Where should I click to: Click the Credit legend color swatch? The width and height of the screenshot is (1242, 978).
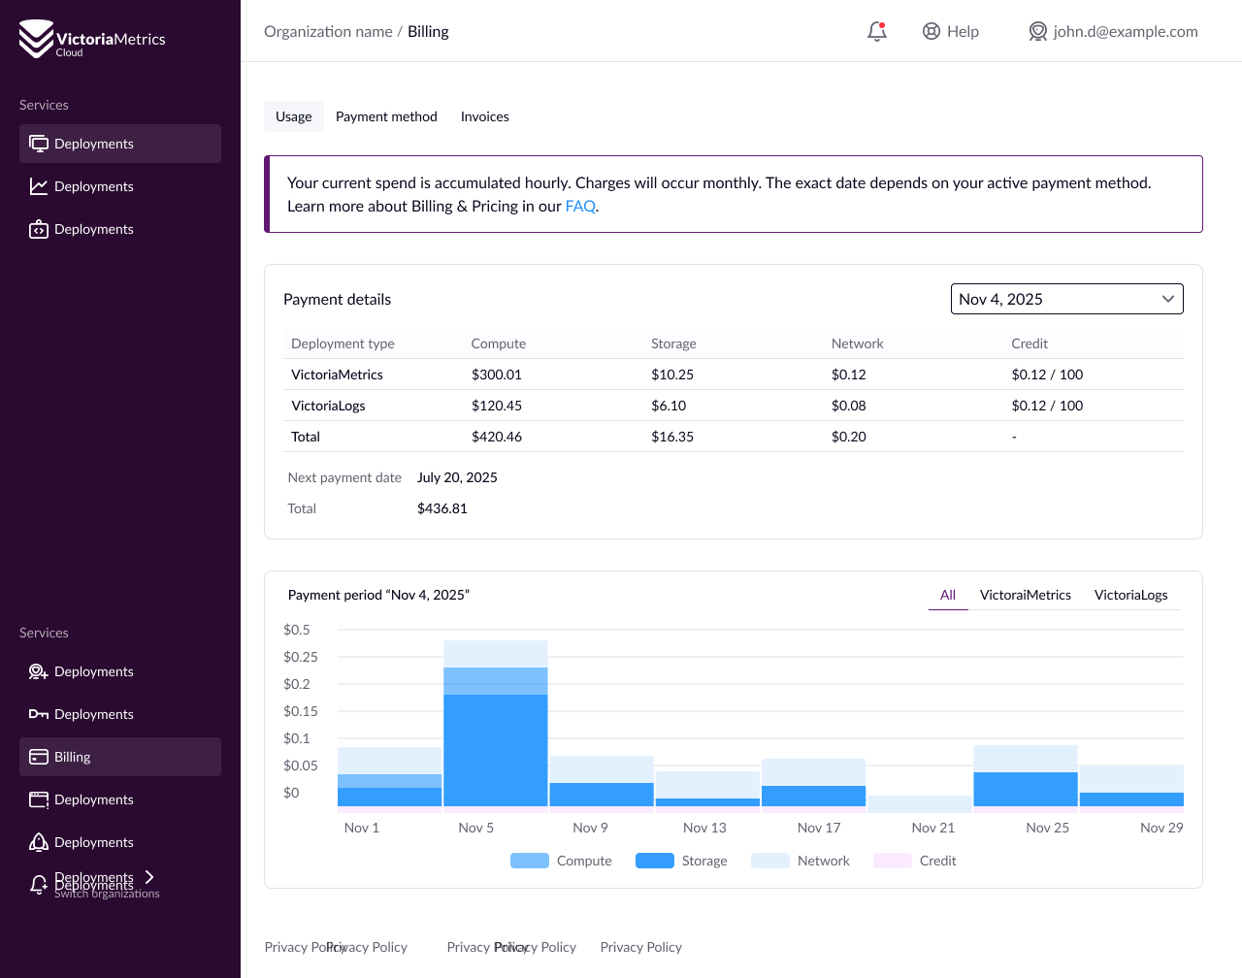click(893, 861)
